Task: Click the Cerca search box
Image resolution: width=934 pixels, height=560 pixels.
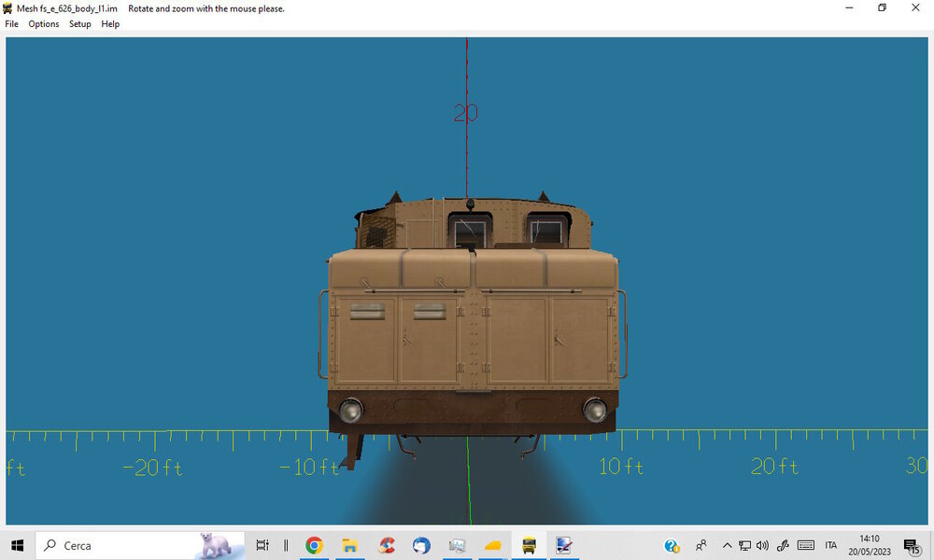Action: (x=140, y=545)
